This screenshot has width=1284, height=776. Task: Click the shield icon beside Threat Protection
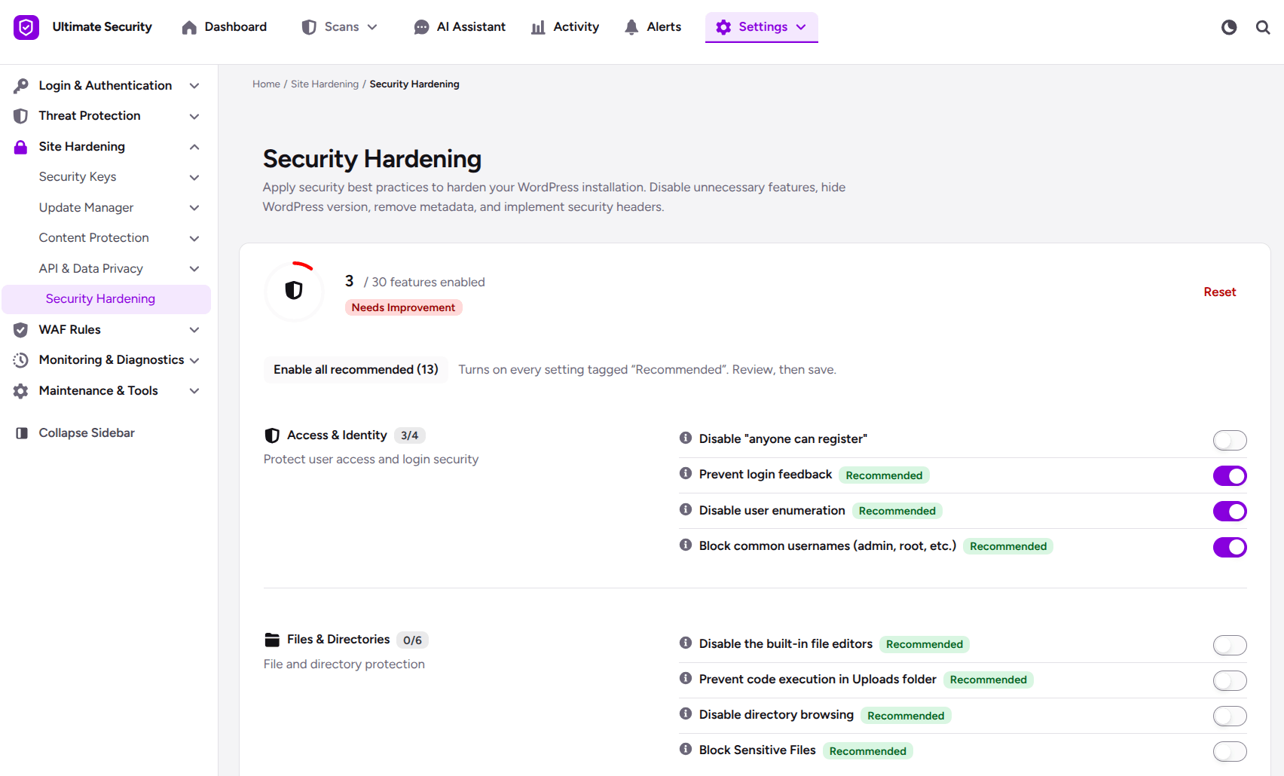coord(21,116)
